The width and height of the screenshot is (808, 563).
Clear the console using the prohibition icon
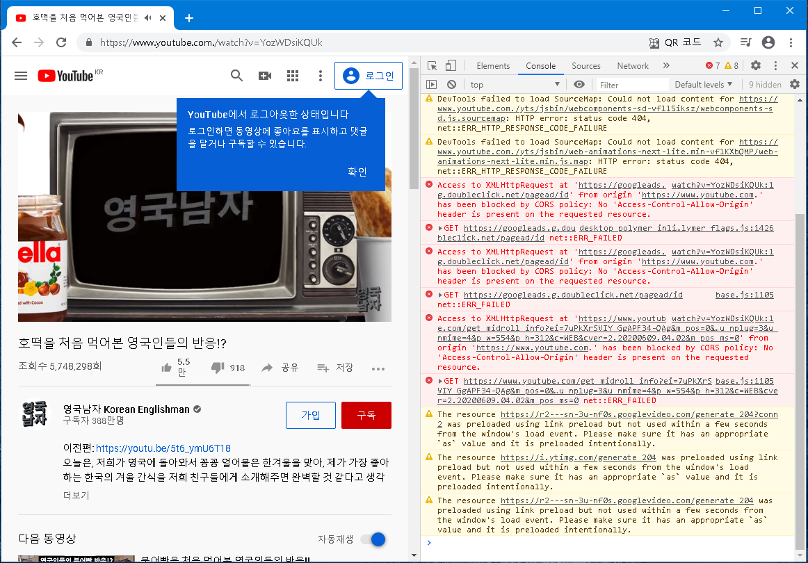pos(452,84)
